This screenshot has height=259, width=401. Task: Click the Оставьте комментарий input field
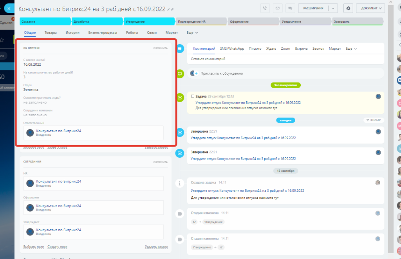coord(285,59)
